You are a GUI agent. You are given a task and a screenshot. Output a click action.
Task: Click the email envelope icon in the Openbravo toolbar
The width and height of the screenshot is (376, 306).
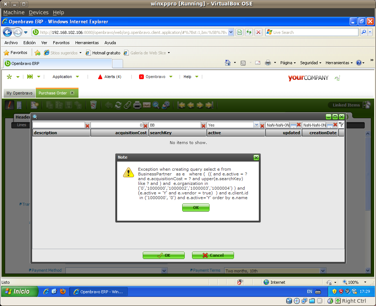pyautogui.click(x=147, y=105)
